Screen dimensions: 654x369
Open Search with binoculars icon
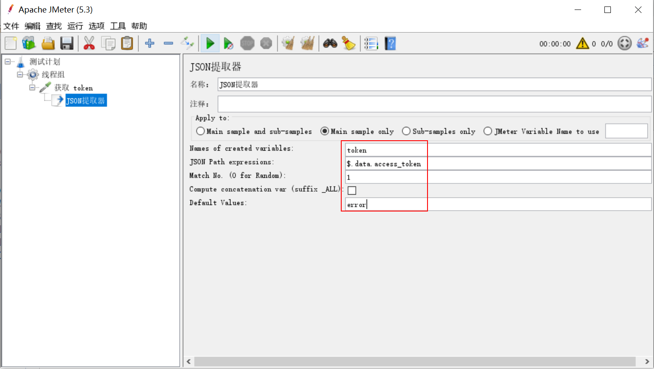click(330, 43)
